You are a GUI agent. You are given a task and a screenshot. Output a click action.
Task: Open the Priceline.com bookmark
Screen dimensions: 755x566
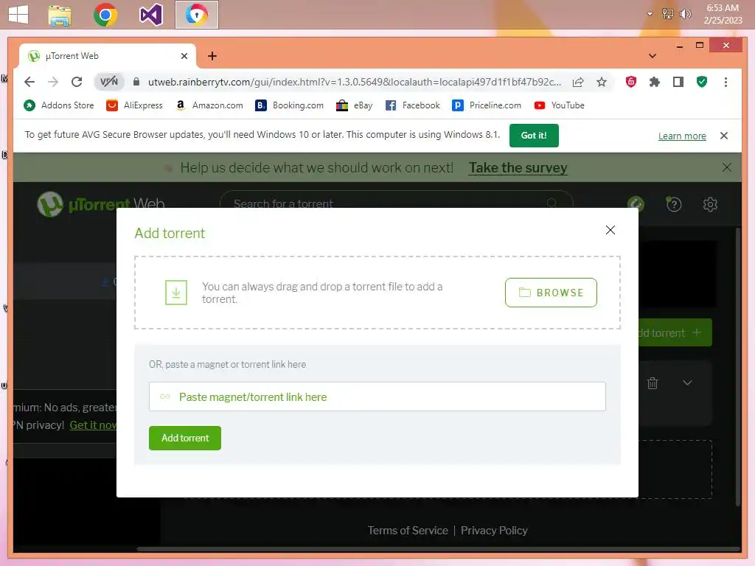[487, 105]
